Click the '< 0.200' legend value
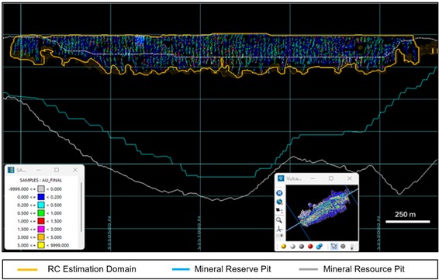This screenshot has height=280, width=439. (54, 197)
